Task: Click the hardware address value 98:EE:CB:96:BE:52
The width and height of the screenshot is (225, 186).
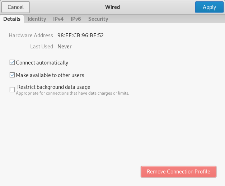Action: [80, 35]
